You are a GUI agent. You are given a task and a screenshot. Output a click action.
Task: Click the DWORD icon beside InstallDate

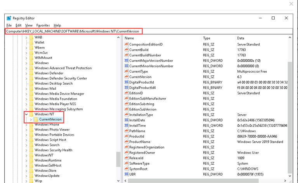pyautogui.click(x=126, y=120)
